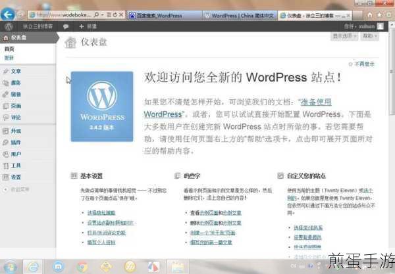Click second link under 基本设置 section
This screenshot has height=274, width=395.
click(111, 223)
